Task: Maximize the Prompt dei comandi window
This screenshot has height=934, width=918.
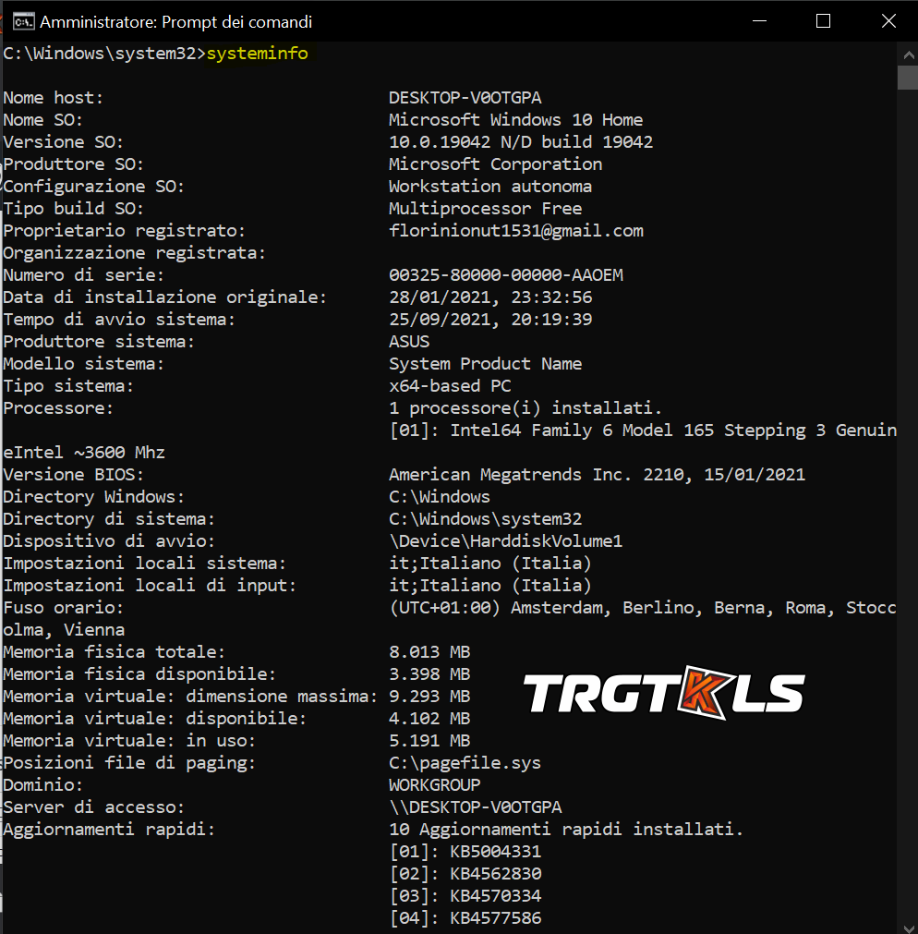Action: [823, 21]
